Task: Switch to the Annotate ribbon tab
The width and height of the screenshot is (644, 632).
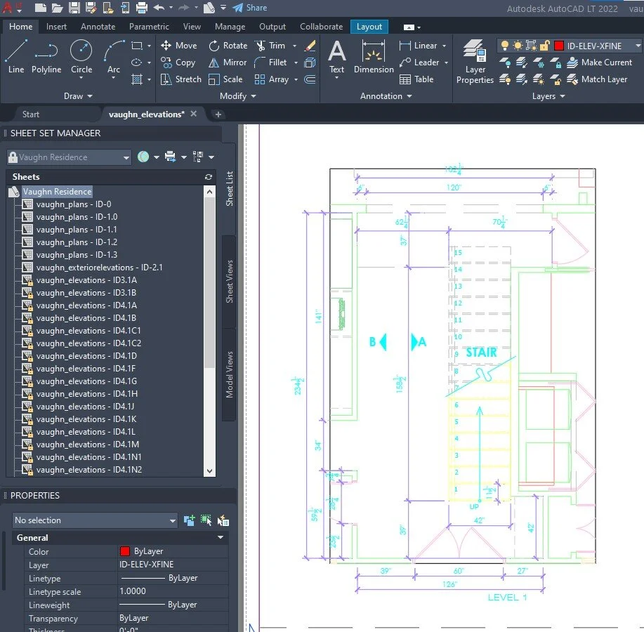Action: click(x=98, y=27)
